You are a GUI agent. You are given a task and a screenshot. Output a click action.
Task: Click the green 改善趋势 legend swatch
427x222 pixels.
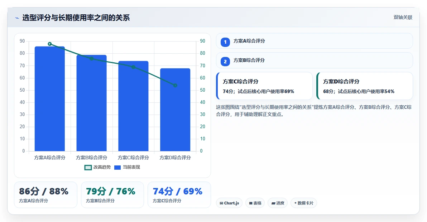[88, 168]
